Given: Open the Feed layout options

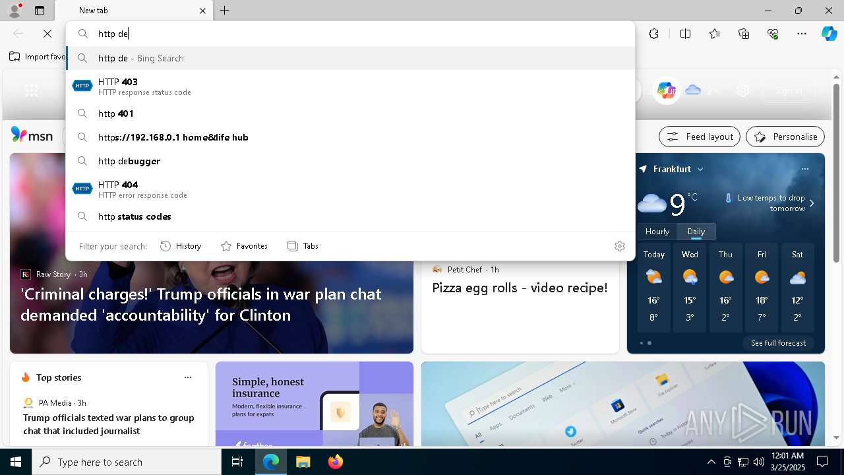Looking at the screenshot, I should [700, 137].
